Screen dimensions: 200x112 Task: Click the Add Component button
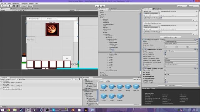(x=170, y=86)
